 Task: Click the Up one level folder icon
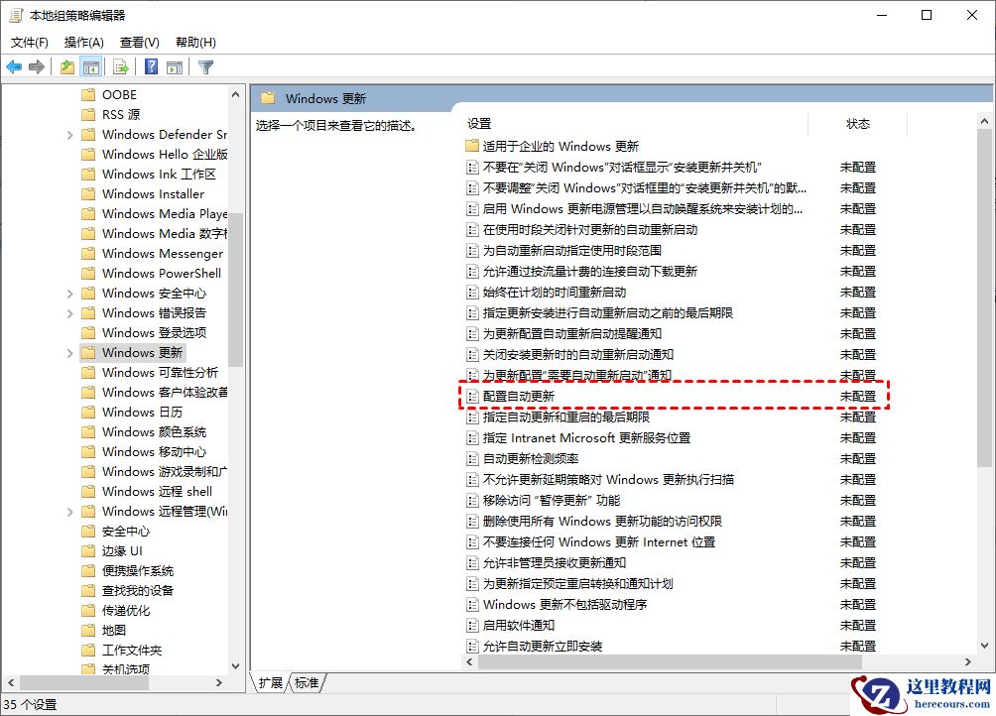coord(65,66)
